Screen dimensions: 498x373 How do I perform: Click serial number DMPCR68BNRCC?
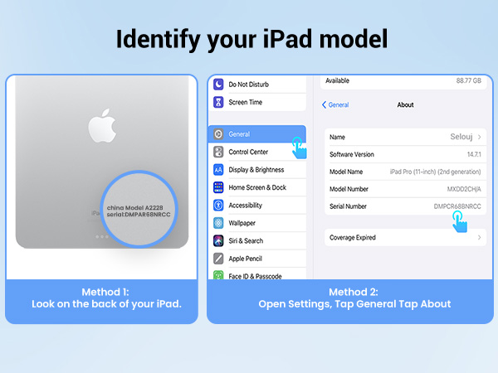(457, 206)
